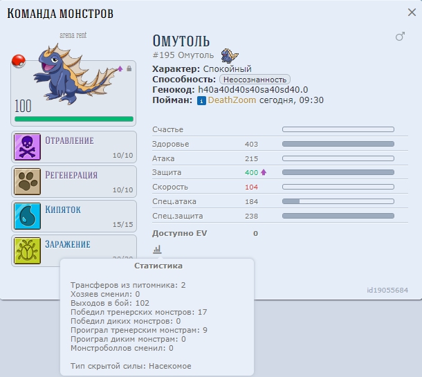Select the Заражение bug icon
Viewport: 422px width, 377px height.
click(27, 250)
